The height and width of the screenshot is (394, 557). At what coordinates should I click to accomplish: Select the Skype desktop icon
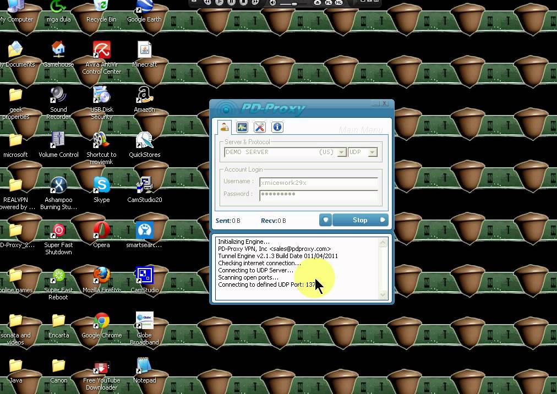pyautogui.click(x=101, y=190)
